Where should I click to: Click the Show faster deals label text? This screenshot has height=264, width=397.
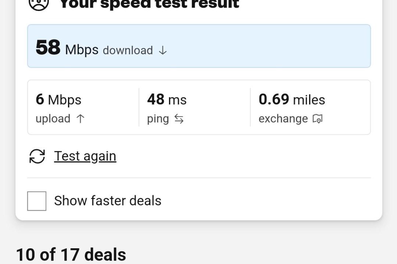[108, 201]
